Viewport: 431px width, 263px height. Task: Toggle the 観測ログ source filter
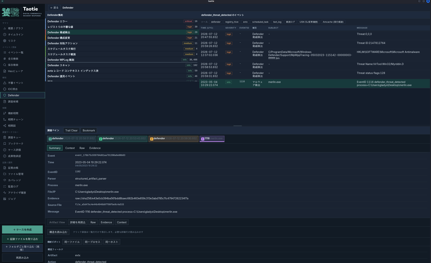pyautogui.click(x=290, y=22)
